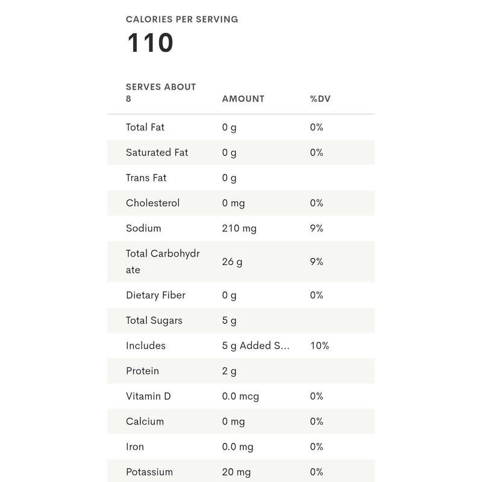The image size is (482, 482).
Task: Click the truncated 5 g Added S... text
Action: click(255, 346)
